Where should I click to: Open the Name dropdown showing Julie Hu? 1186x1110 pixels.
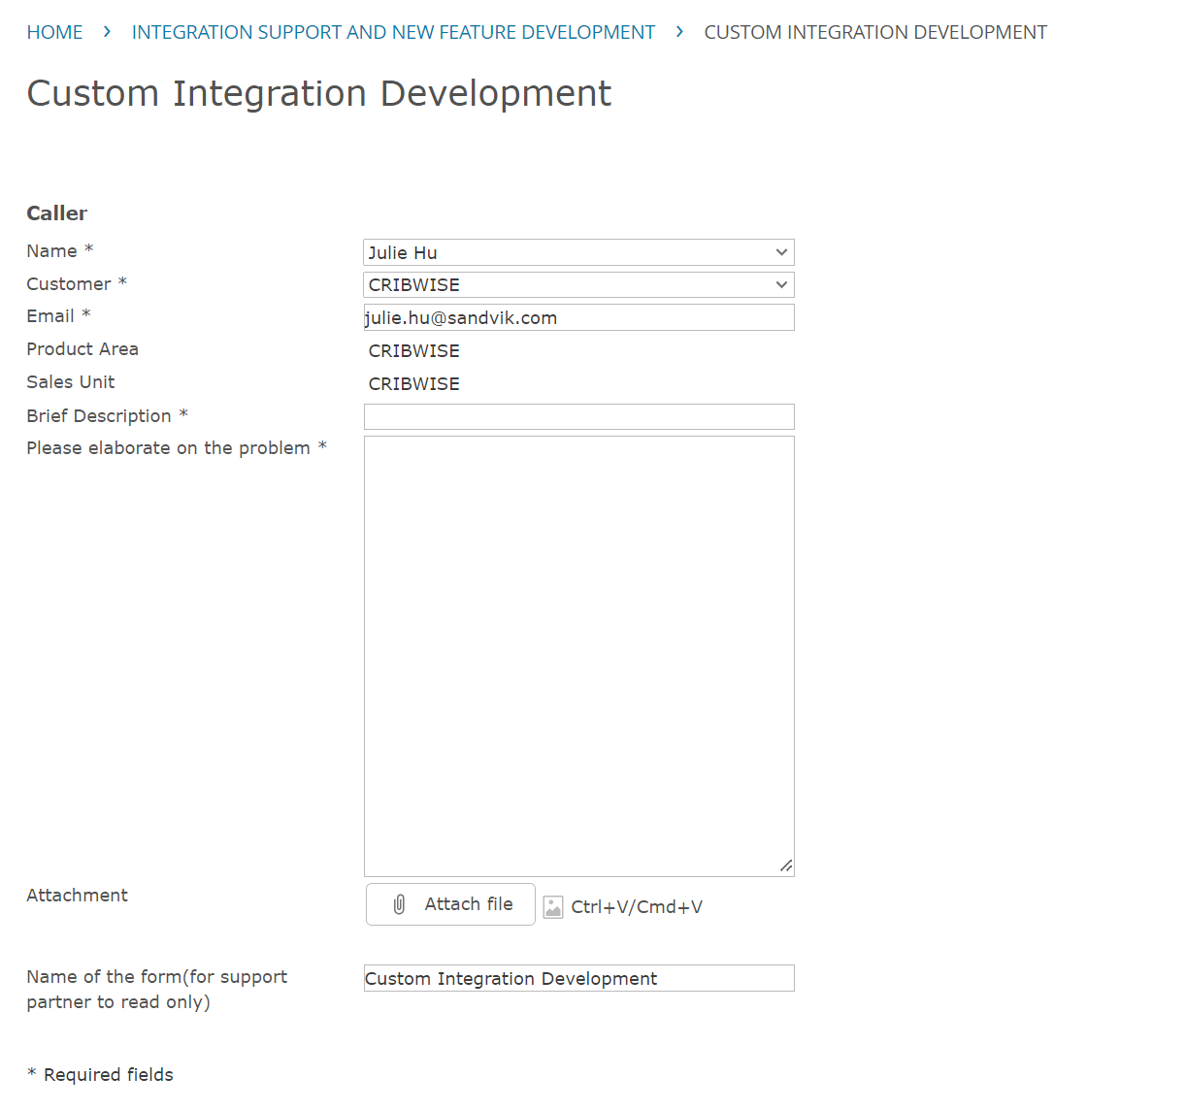coord(578,252)
